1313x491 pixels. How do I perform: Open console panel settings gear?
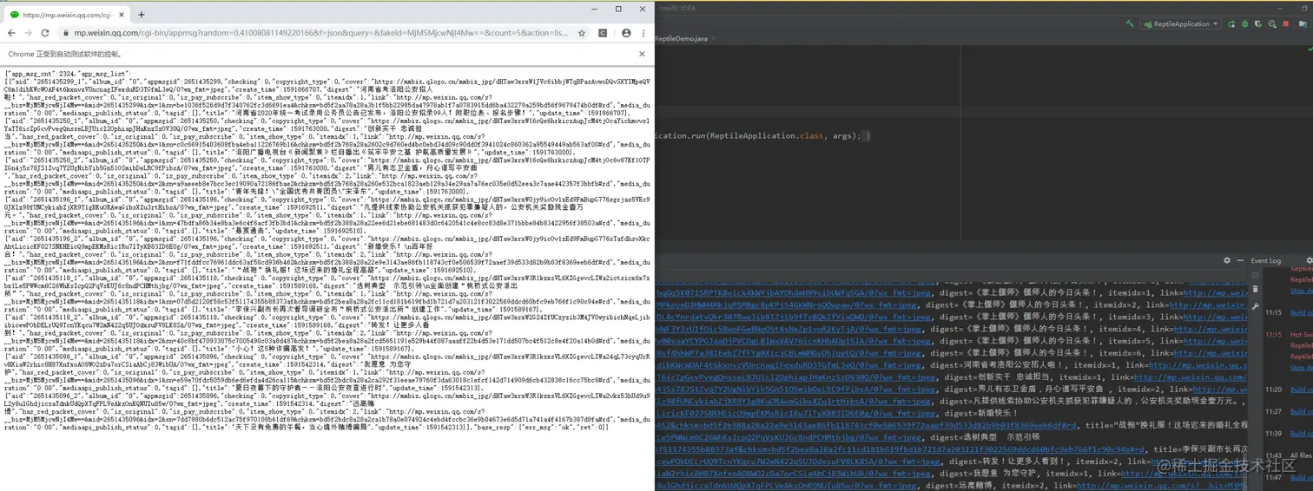pyautogui.click(x=1227, y=260)
